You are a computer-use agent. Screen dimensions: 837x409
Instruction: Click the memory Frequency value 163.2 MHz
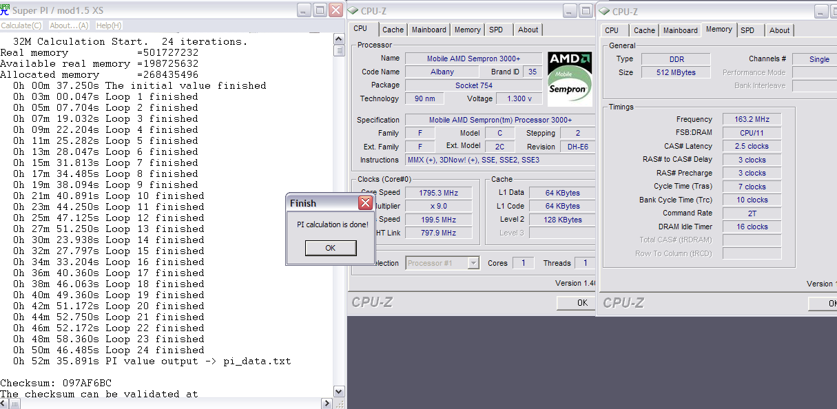752,119
